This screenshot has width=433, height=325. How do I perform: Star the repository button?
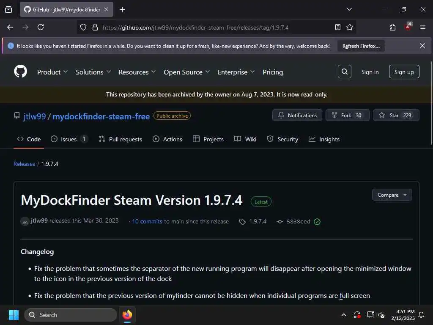(x=396, y=115)
